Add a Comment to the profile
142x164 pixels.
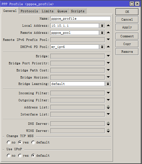pyautogui.click(x=127, y=36)
